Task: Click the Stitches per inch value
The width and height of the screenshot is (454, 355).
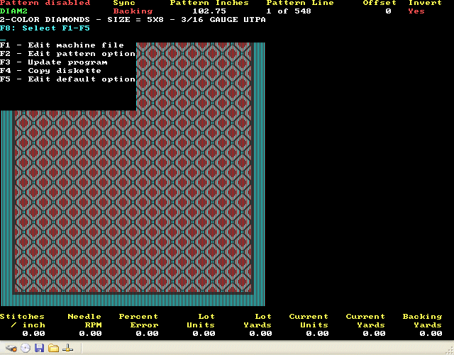Action: coord(33,333)
